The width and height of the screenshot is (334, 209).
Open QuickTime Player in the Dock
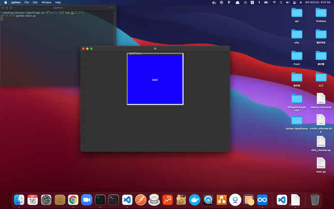[x=208, y=200]
